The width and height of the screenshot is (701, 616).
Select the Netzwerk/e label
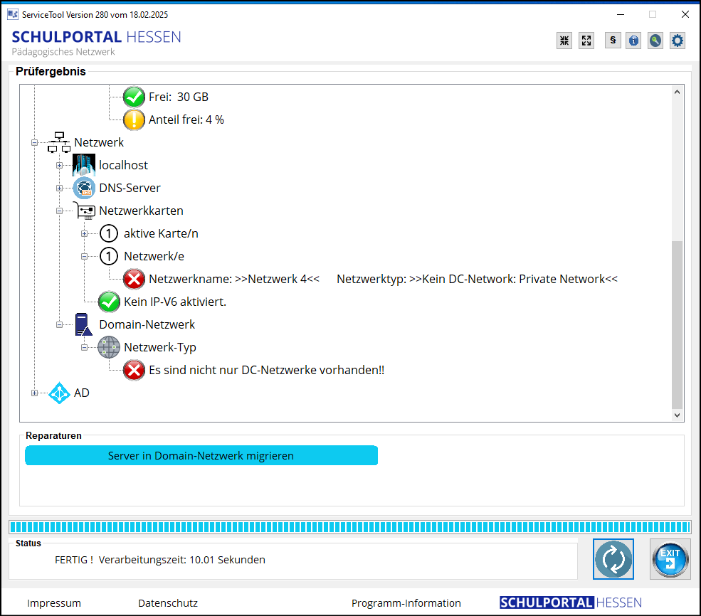coord(154,256)
